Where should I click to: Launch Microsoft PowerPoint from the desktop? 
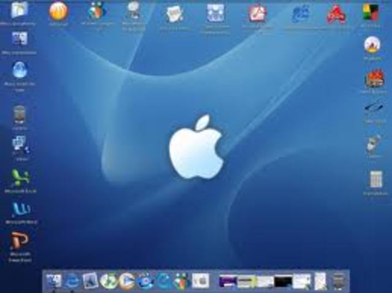tap(20, 240)
